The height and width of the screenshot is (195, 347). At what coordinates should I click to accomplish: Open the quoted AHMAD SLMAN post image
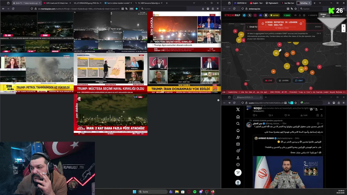click(288, 172)
